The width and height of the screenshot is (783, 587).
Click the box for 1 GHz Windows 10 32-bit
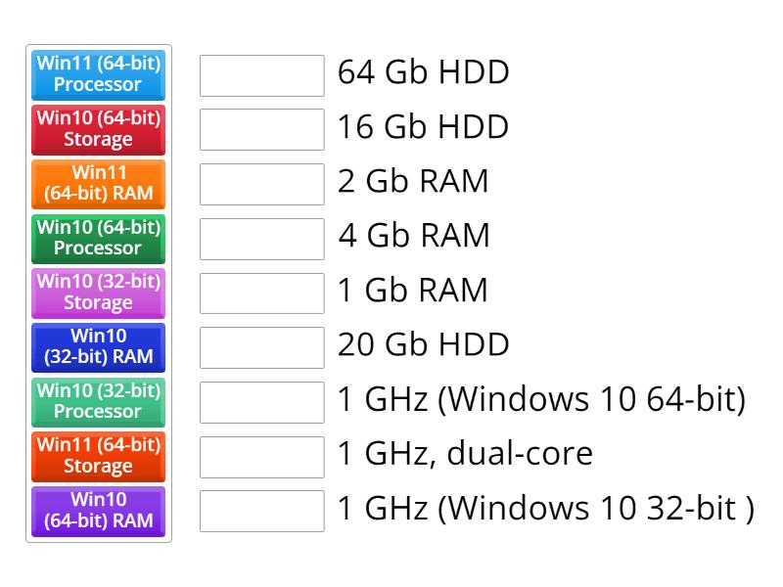click(x=261, y=511)
